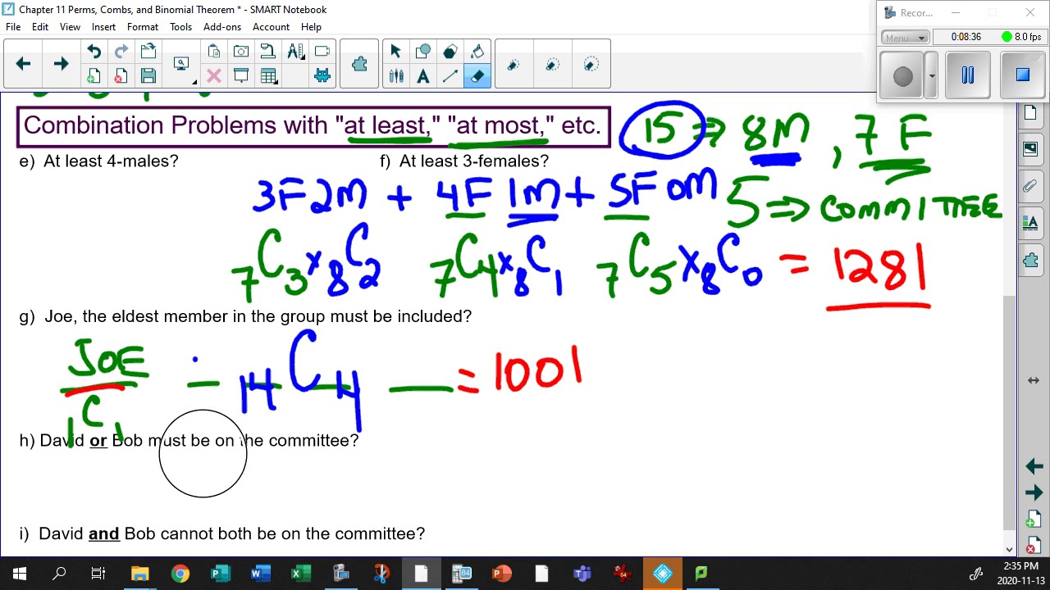
Task: Open the screen capture camera tool
Action: point(241,52)
